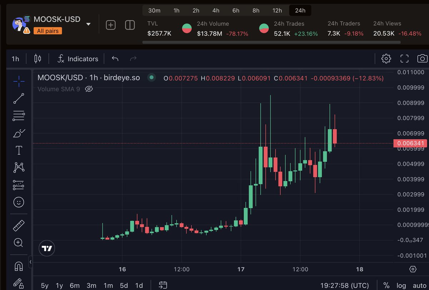Select the trend line drawing tool
Image resolution: width=429 pixels, height=290 pixels.
[x=19, y=99]
